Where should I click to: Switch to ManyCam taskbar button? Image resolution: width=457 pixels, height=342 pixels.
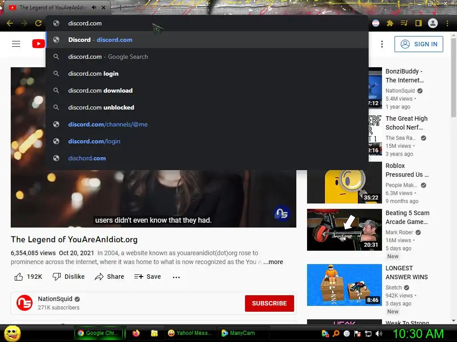click(244, 333)
